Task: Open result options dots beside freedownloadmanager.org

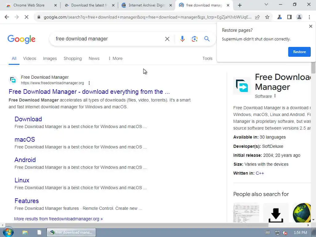Action: coord(89,83)
